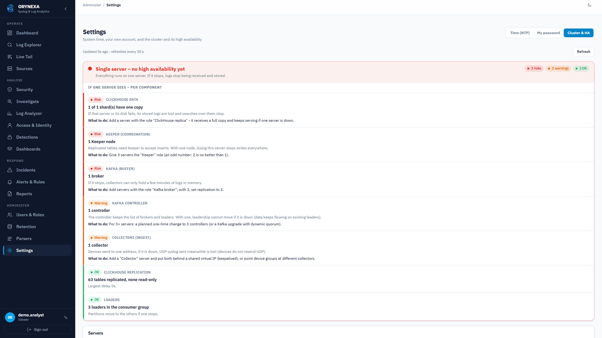Viewport: 602px width, 338px height.
Task: Open the Settings sidebar item
Action: click(x=38, y=250)
